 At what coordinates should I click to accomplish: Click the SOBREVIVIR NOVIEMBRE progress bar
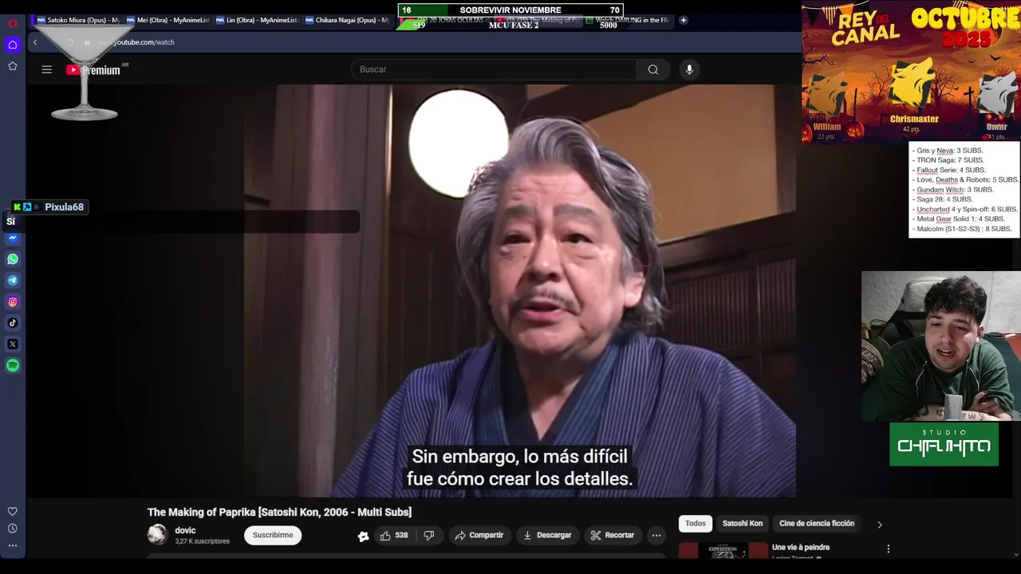coord(510,10)
